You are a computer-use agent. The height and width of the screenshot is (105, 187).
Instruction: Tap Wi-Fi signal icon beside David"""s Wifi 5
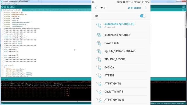(99, 92)
